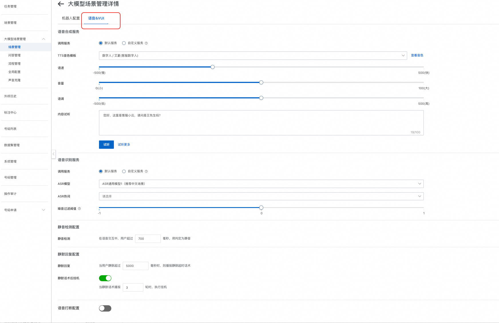Enable the 语音打断配置 switch

[105, 308]
